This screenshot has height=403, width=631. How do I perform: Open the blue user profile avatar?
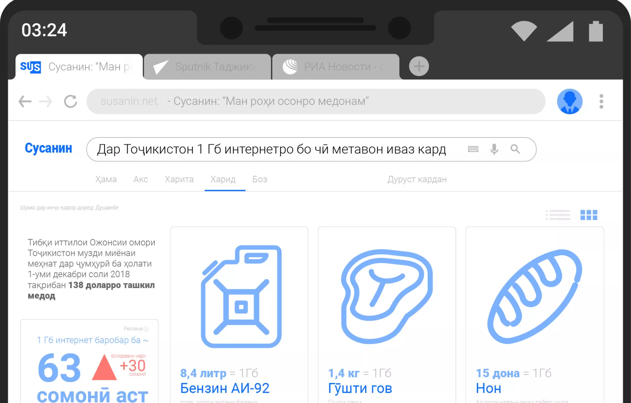(570, 101)
